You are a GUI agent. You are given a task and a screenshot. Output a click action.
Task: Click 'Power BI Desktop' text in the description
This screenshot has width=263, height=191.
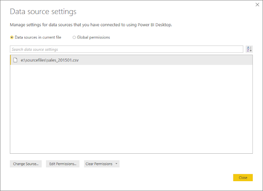click(x=155, y=25)
